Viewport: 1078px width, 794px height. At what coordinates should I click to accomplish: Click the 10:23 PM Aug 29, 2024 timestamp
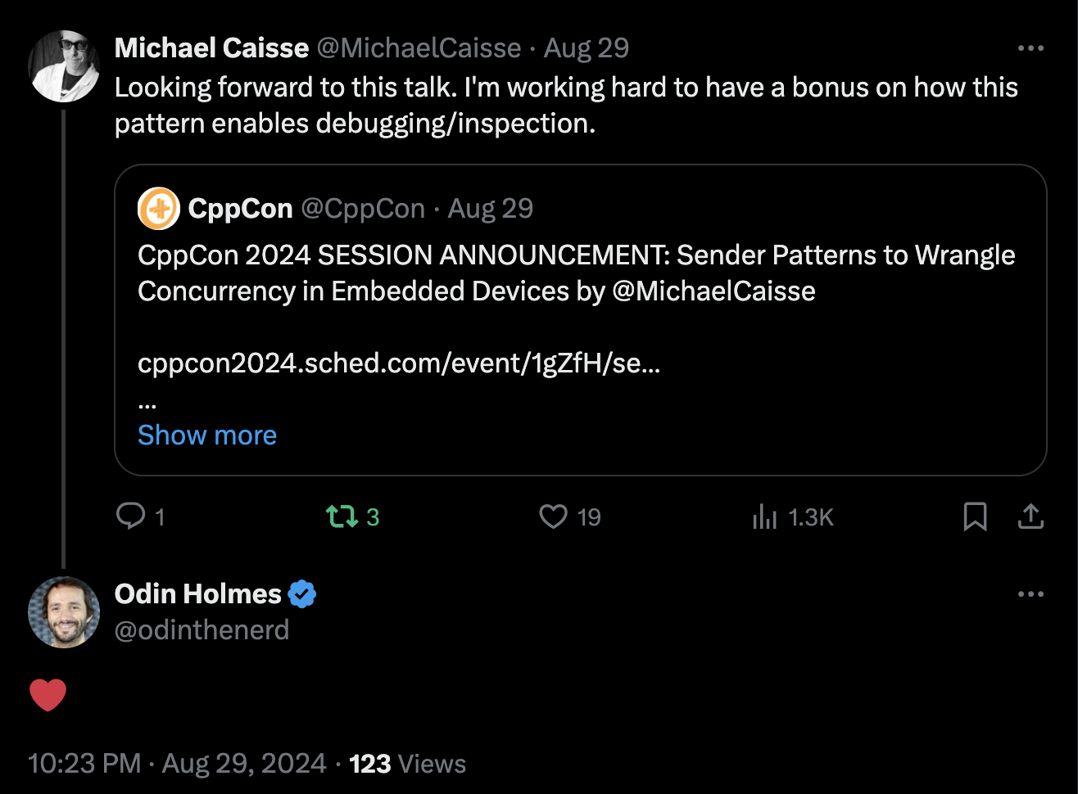coord(177,764)
